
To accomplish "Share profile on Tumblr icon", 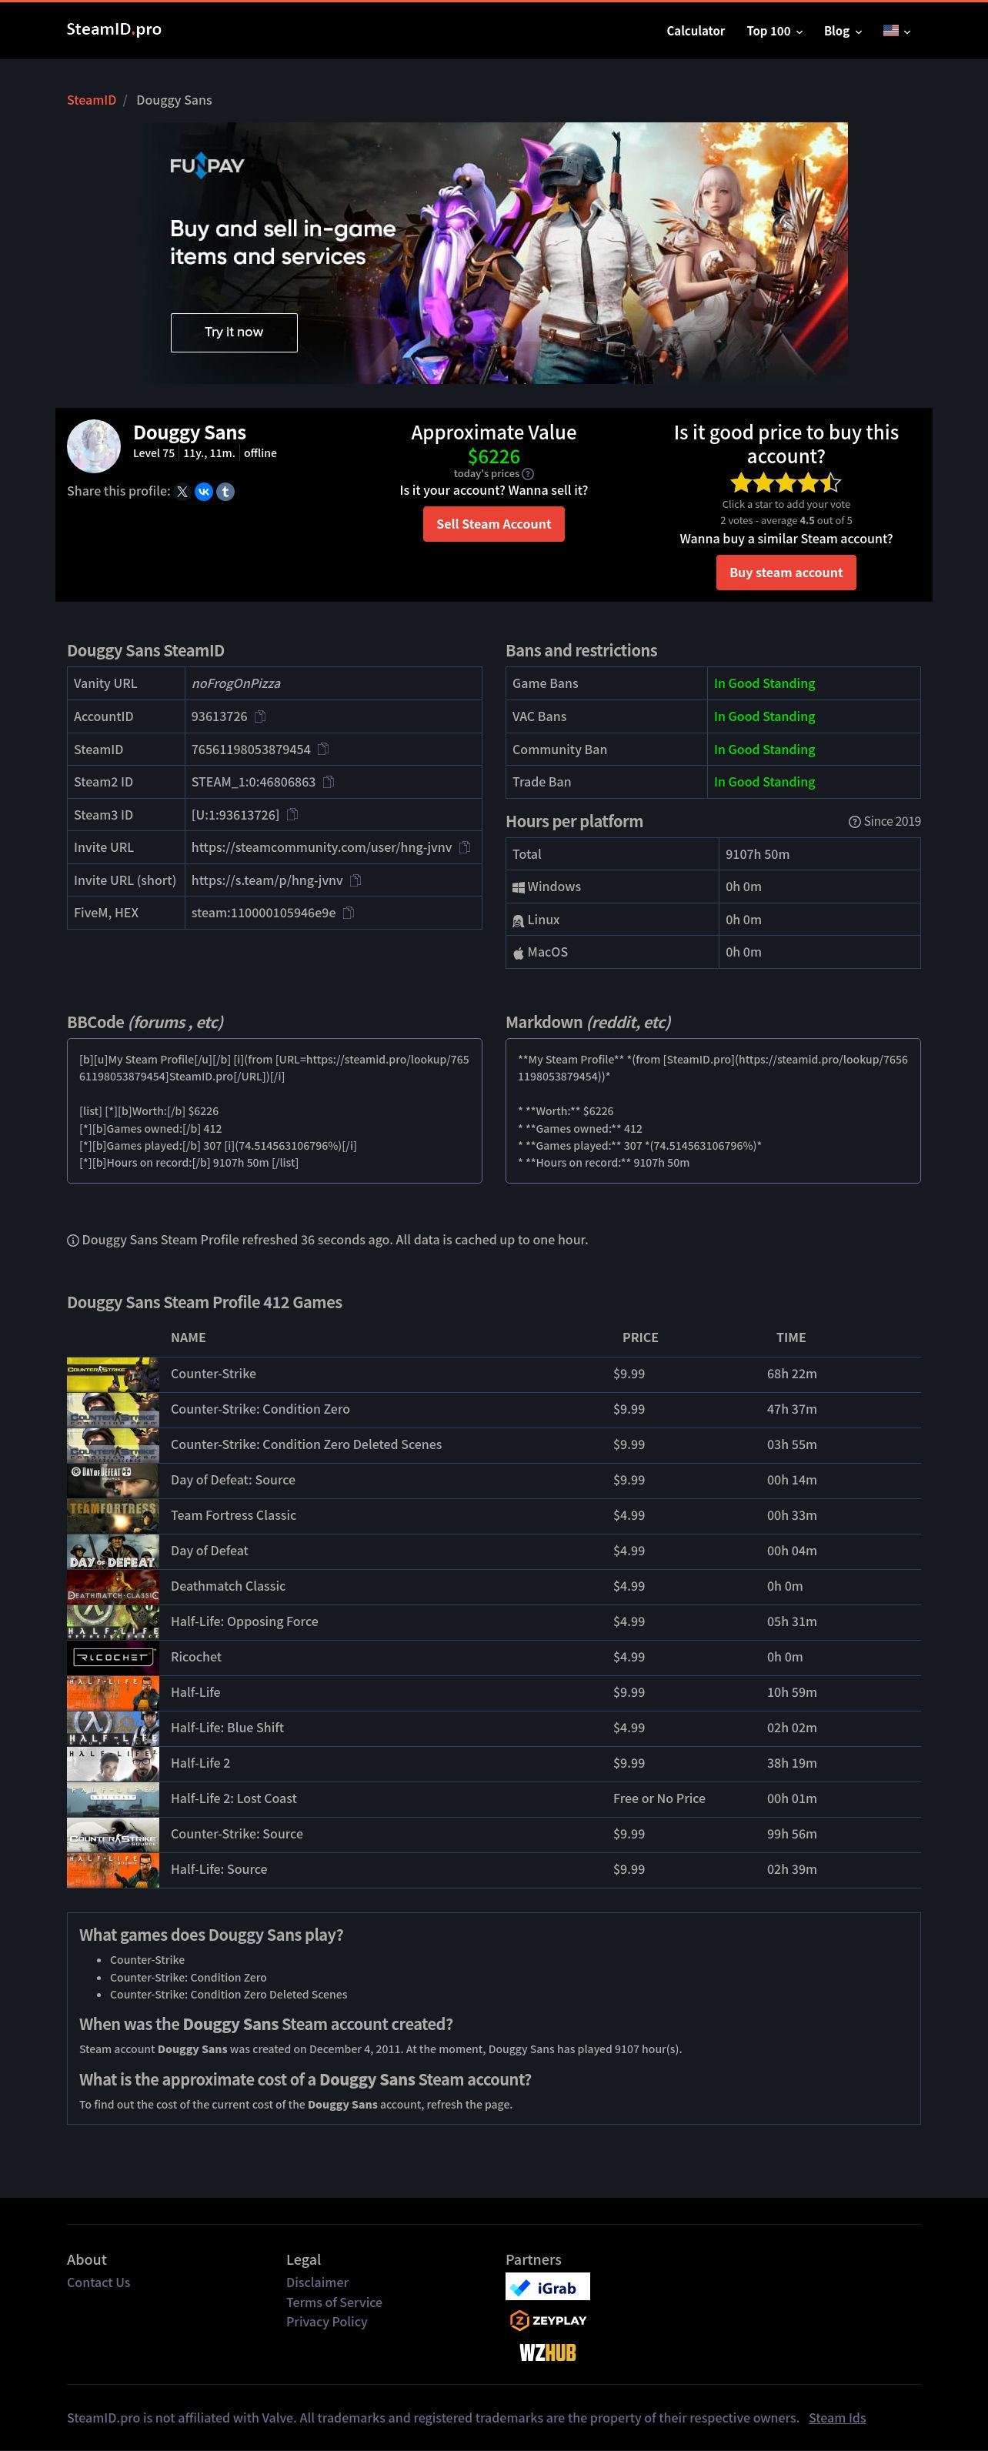I will (x=225, y=492).
